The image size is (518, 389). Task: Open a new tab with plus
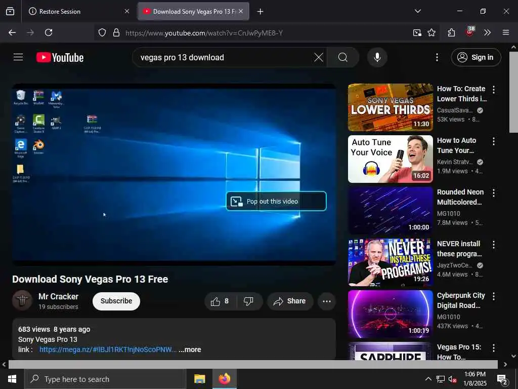[x=260, y=12]
